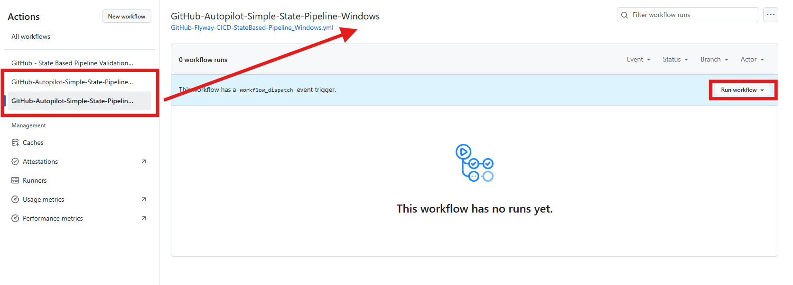Open the Actor filter dropdown
Screen dimensions: 793x285
click(752, 59)
